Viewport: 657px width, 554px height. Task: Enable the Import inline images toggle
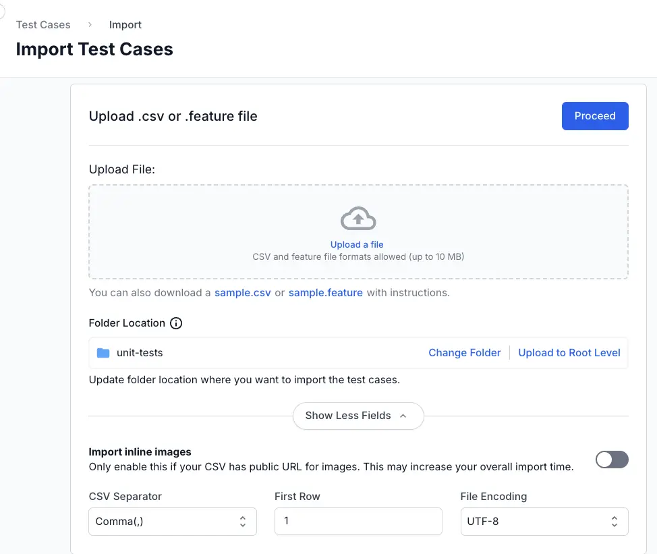coord(612,460)
